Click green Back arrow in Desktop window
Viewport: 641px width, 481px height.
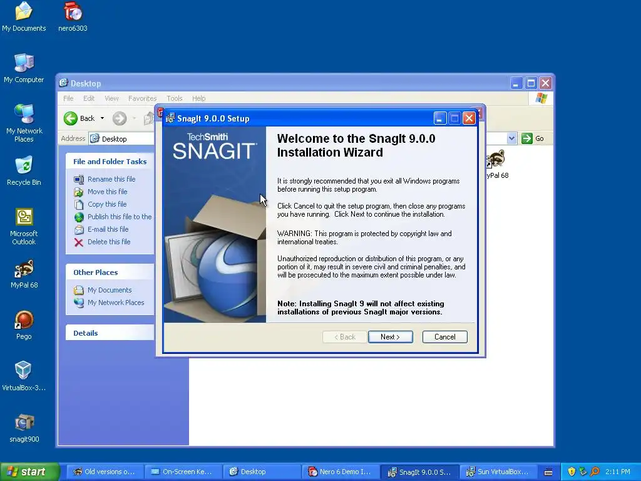71,118
